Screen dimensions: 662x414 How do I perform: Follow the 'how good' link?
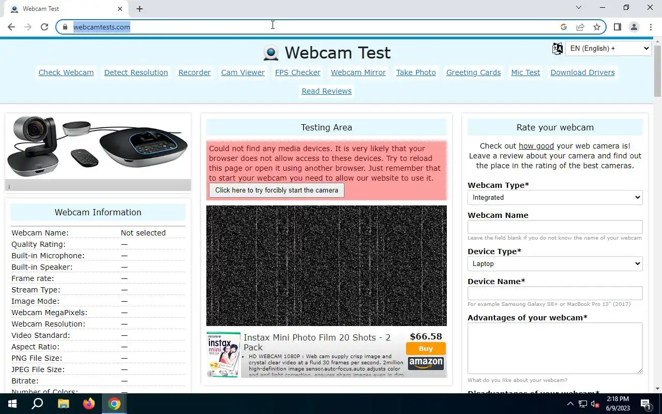pos(536,146)
